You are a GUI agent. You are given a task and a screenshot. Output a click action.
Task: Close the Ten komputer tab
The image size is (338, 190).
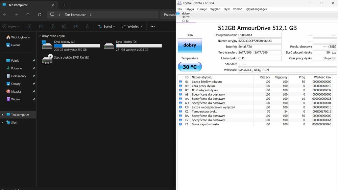(x=53, y=5)
